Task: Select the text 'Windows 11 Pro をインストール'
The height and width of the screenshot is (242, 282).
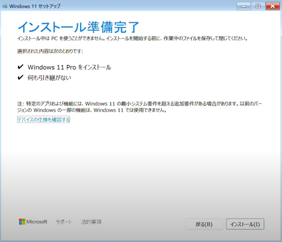Action: point(69,67)
